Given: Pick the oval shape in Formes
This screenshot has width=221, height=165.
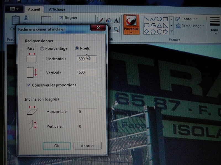Looking at the screenshot, I should coord(159,19).
